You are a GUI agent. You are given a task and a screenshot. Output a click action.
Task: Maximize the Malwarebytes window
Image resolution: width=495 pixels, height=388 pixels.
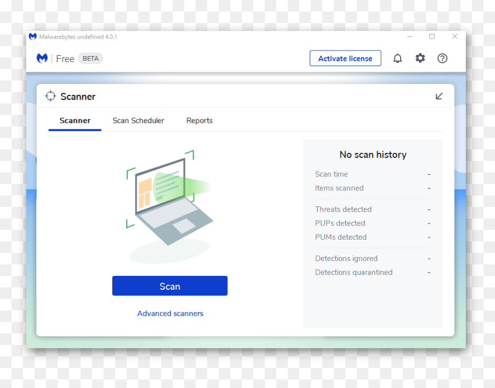click(x=432, y=37)
